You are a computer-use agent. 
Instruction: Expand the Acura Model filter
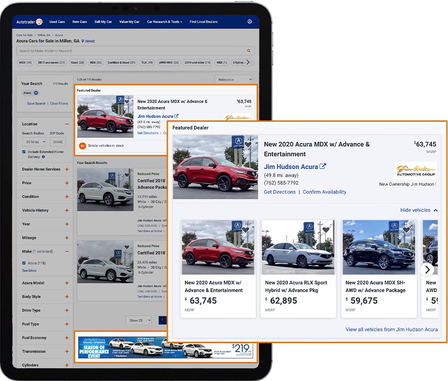pyautogui.click(x=67, y=283)
